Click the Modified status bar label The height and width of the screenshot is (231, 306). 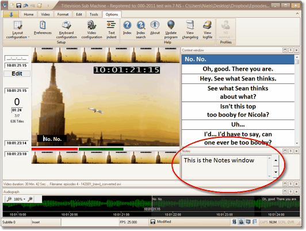[164, 222]
